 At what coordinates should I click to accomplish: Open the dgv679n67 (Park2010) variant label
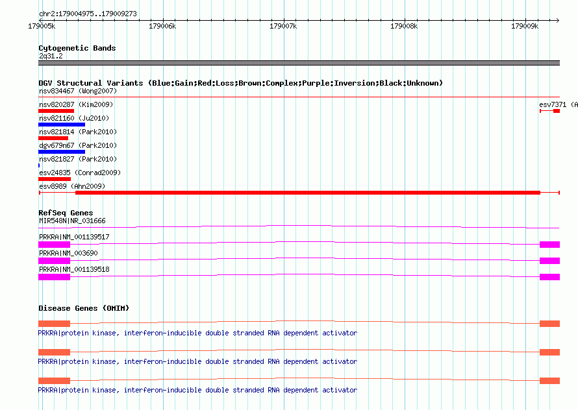click(x=78, y=145)
